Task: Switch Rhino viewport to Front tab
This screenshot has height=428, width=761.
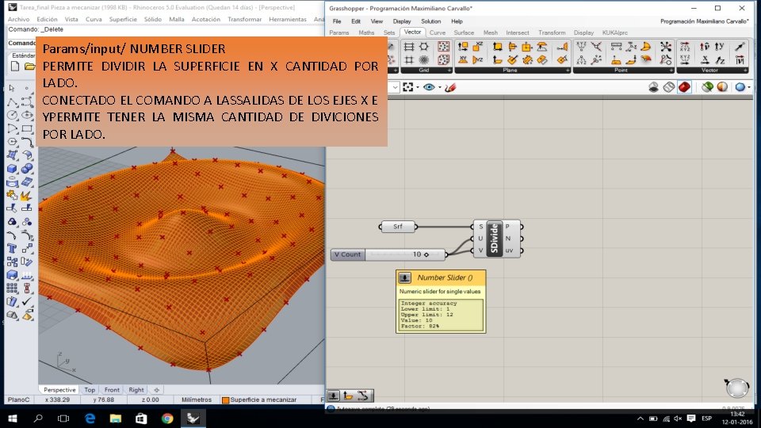Action: 112,390
